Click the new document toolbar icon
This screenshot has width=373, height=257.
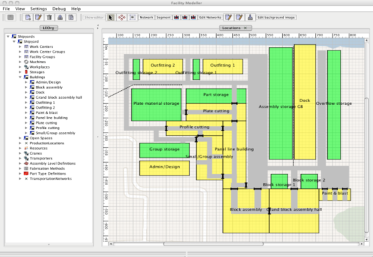(28, 17)
